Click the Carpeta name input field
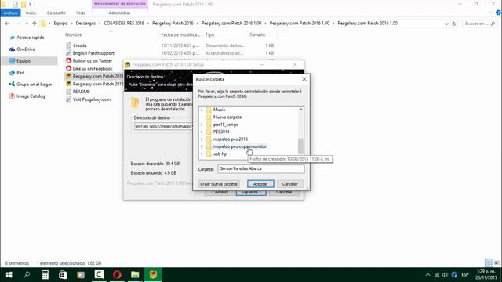The height and width of the screenshot is (282, 502). (x=261, y=169)
